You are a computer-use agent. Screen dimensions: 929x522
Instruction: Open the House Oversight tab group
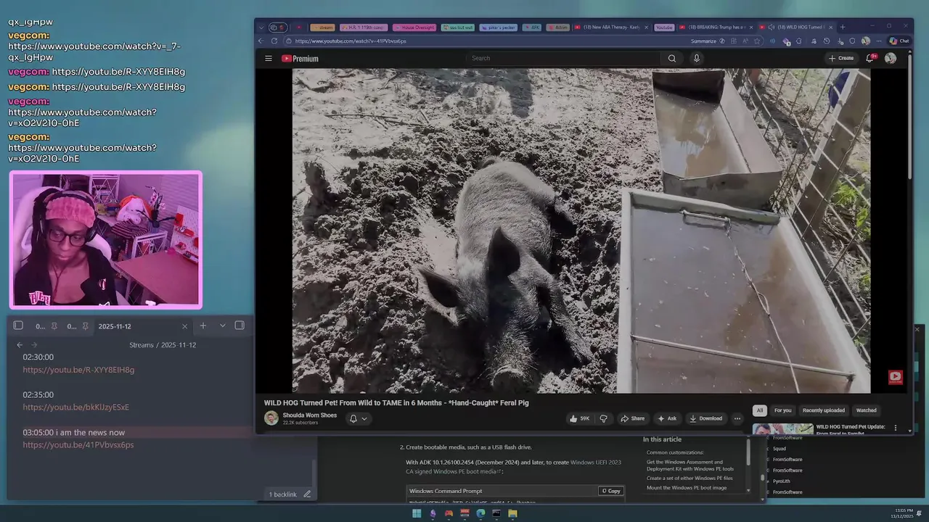click(x=414, y=28)
